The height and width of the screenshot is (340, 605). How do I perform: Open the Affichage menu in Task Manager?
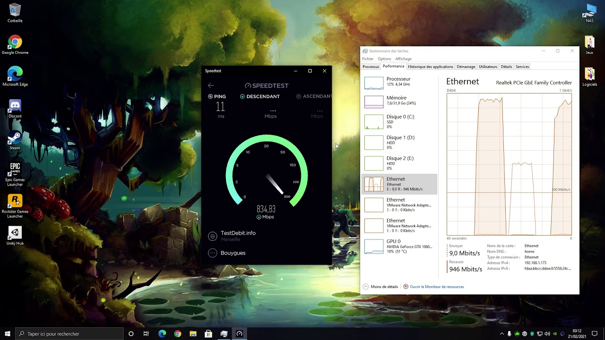click(404, 59)
